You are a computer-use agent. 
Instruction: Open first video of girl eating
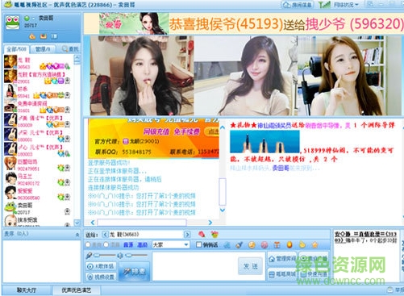(142, 76)
